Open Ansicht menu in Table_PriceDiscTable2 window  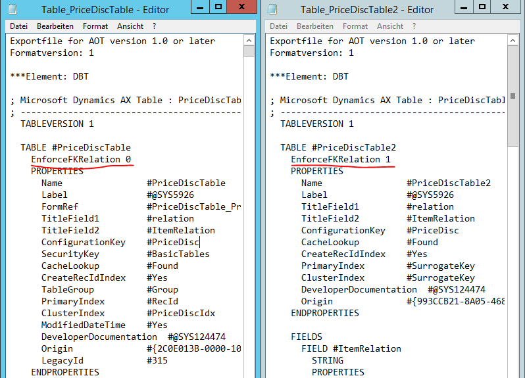(x=390, y=26)
